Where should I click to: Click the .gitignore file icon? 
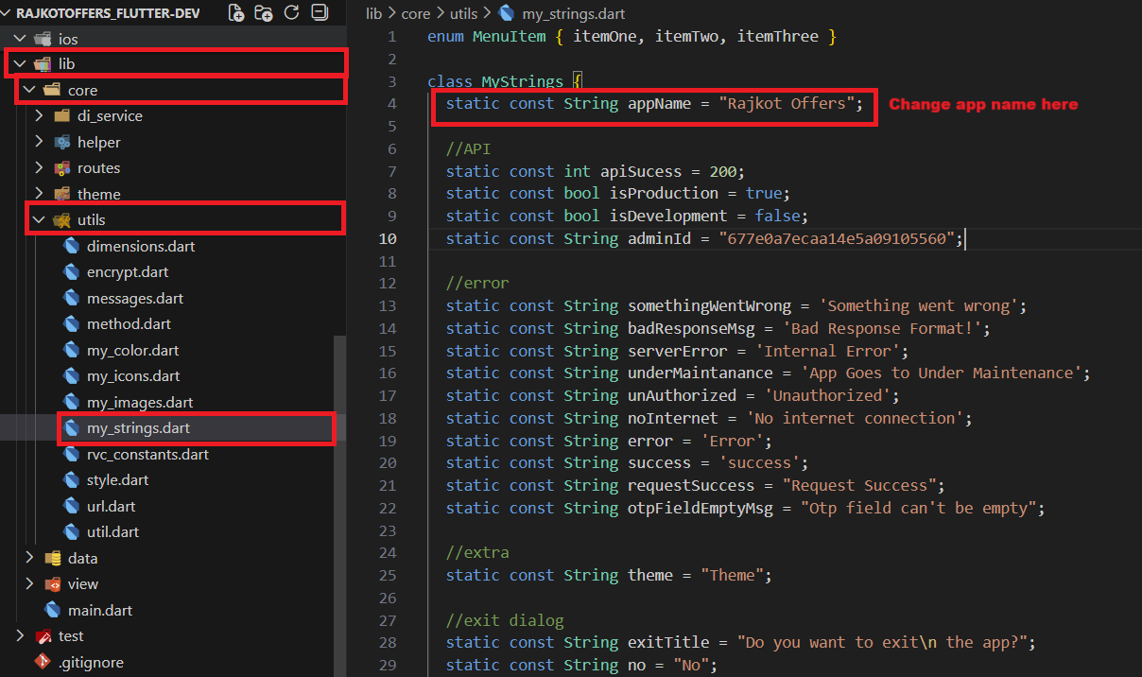coord(43,662)
